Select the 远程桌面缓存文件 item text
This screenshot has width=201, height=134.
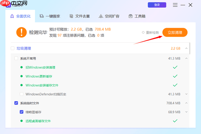[x=38, y=121]
